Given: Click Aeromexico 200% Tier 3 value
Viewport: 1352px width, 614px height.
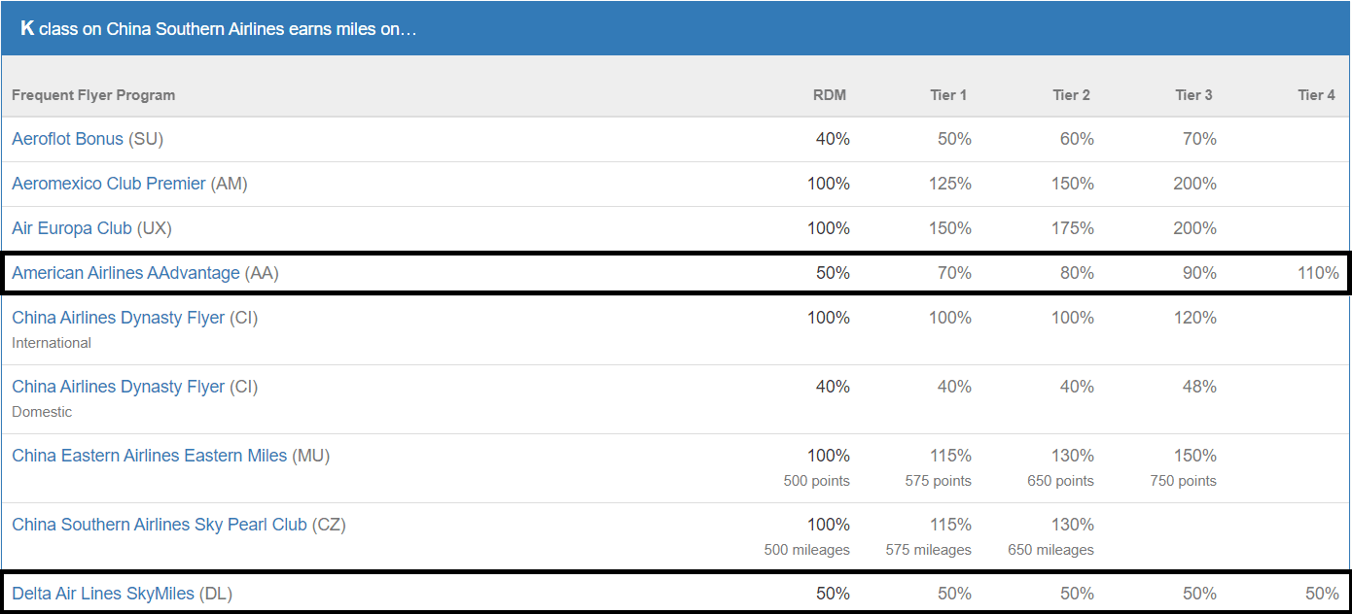Looking at the screenshot, I should pyautogui.click(x=1195, y=184).
